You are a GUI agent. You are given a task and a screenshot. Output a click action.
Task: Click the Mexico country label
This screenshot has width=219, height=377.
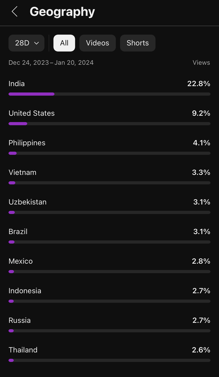(21, 261)
